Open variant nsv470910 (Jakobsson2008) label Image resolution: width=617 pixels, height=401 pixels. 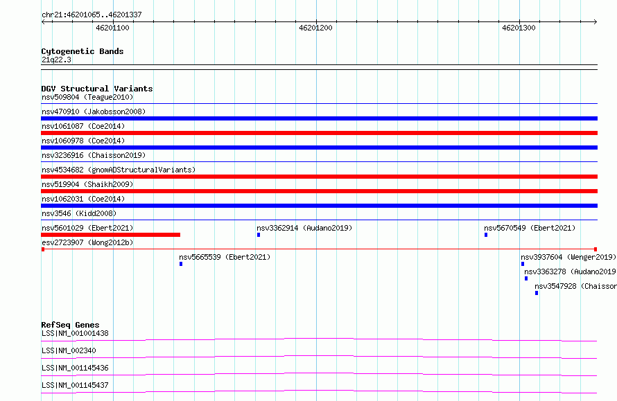tap(94, 112)
